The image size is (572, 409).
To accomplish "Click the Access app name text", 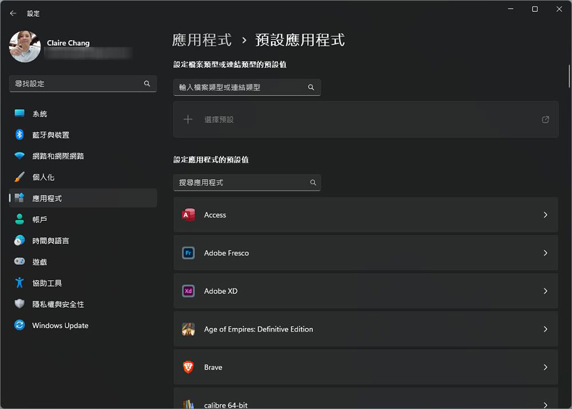I will pos(215,215).
